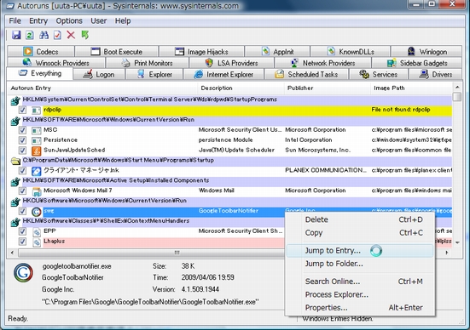470x330 pixels.
Task: Click the Microsoft Windows Mail 7 icon
Action: (x=37, y=191)
